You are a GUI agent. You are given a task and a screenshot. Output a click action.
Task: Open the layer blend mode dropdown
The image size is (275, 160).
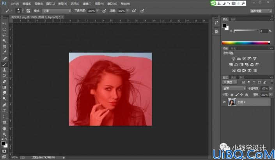pyautogui.click(x=234, y=89)
